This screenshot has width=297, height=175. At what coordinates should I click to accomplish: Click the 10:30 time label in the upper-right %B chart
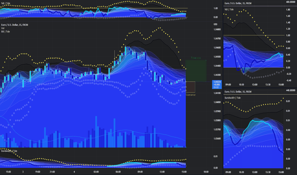pyautogui.click(x=241, y=85)
